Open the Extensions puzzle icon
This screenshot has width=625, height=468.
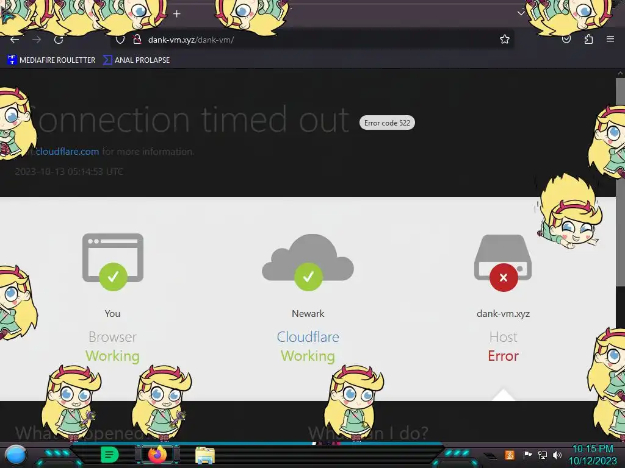(588, 39)
